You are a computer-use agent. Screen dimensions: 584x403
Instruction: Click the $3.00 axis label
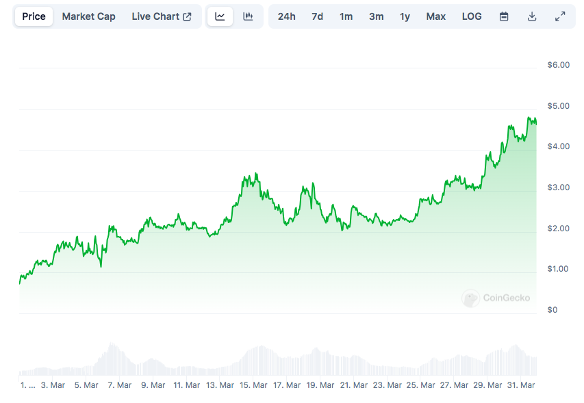point(558,187)
